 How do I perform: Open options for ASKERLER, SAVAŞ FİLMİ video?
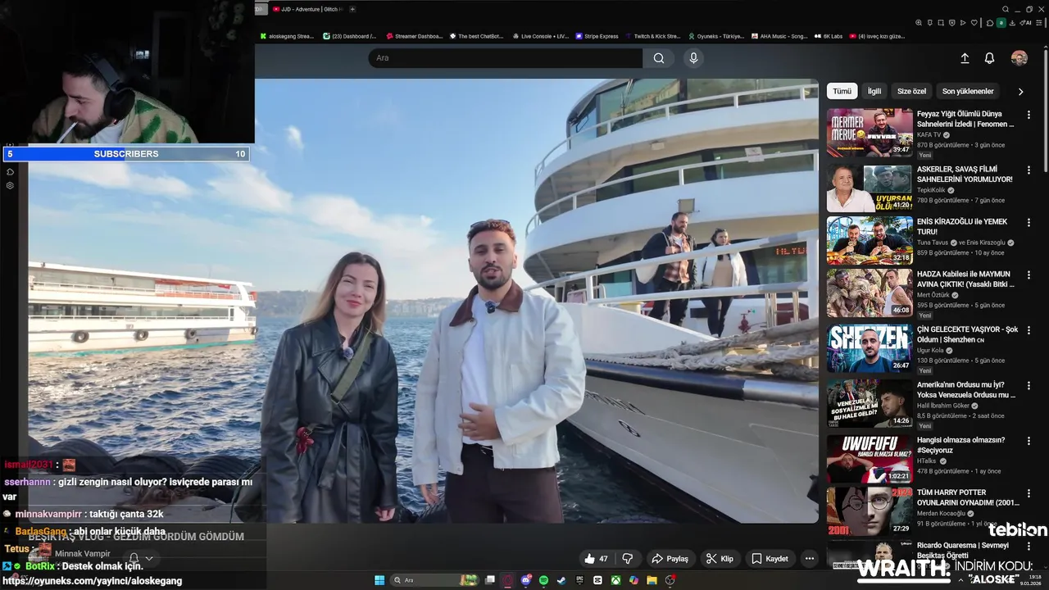[x=1029, y=170]
